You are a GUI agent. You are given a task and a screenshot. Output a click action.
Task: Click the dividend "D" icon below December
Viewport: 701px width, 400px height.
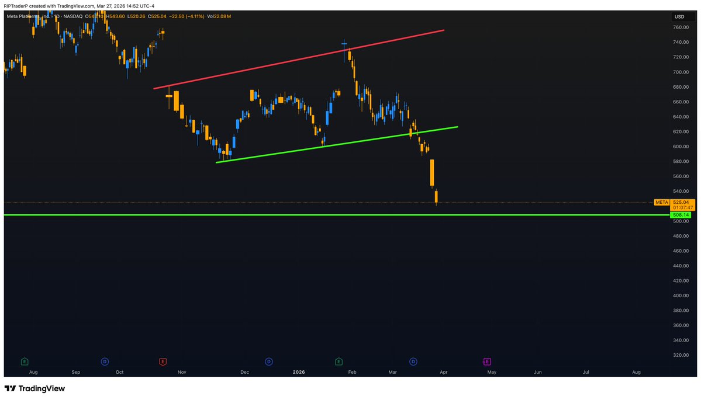(x=268, y=361)
